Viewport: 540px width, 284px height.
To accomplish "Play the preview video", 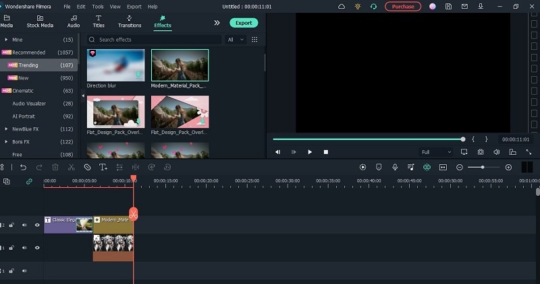I will 310,152.
